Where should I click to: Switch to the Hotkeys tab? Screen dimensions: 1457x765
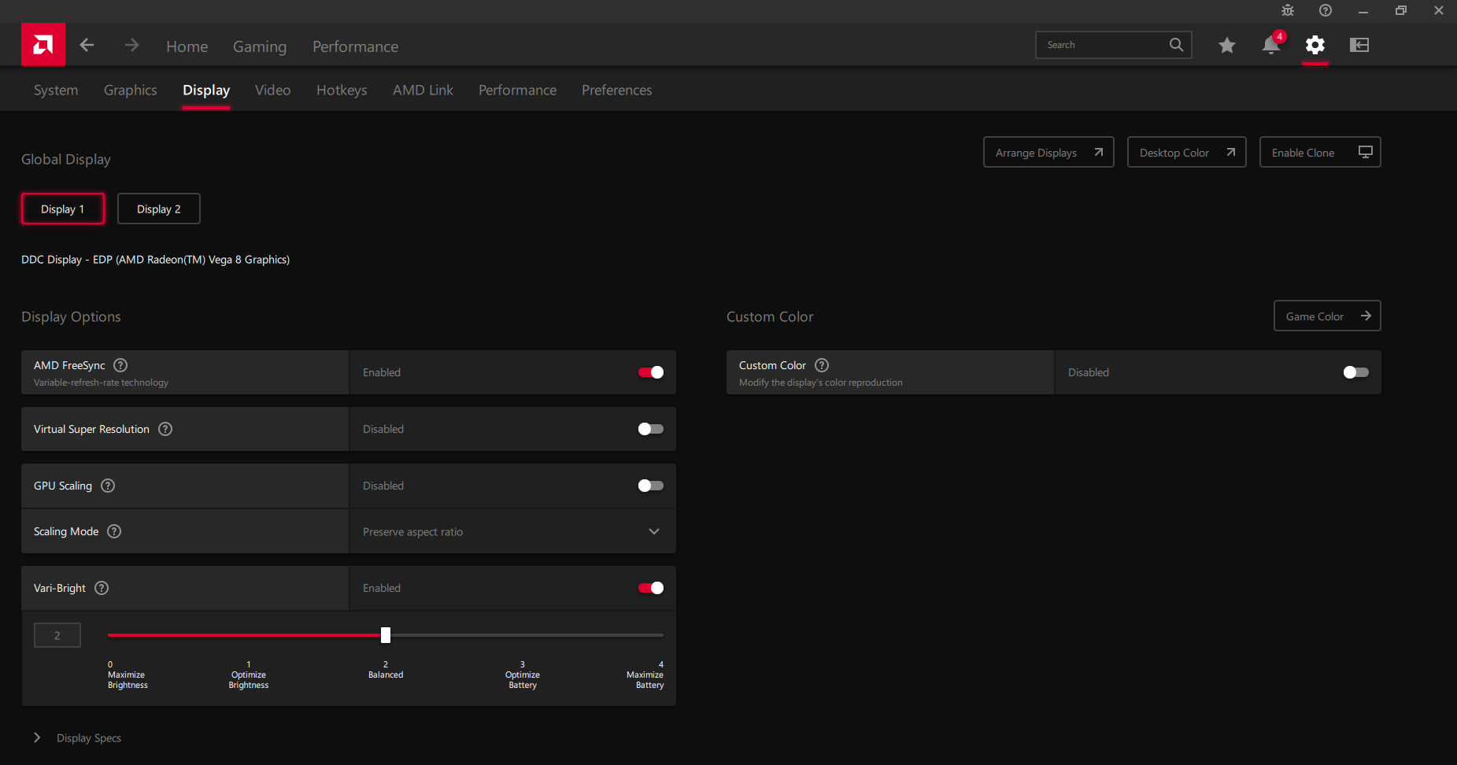point(342,90)
